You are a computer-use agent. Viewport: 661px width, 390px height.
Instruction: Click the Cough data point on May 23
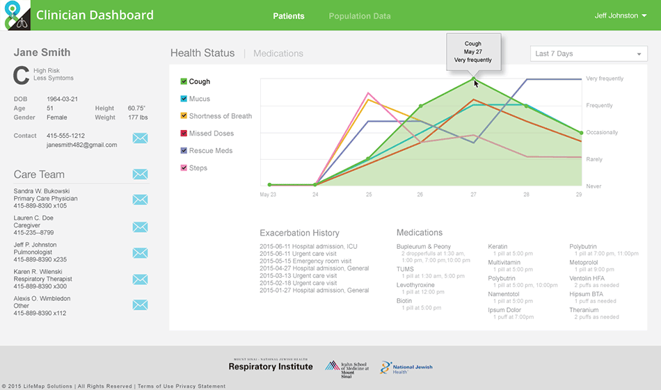[x=270, y=184]
